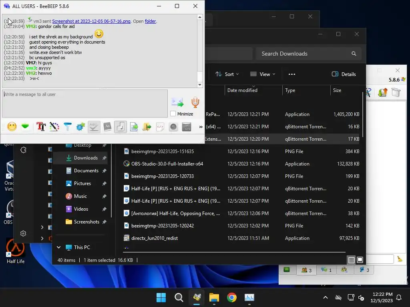Focus the Search Downloads box
Viewport: 410px width, 307px height.
[309, 54]
